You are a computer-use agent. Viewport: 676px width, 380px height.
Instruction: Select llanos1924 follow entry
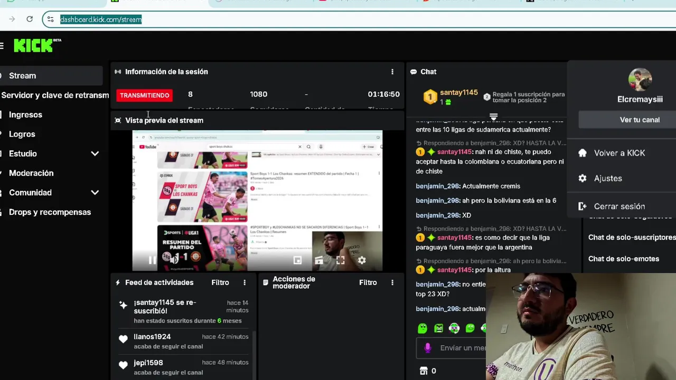click(x=182, y=341)
